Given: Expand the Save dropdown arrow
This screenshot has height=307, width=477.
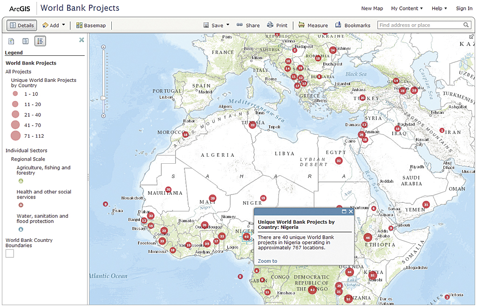Looking at the screenshot, I should (x=228, y=25).
